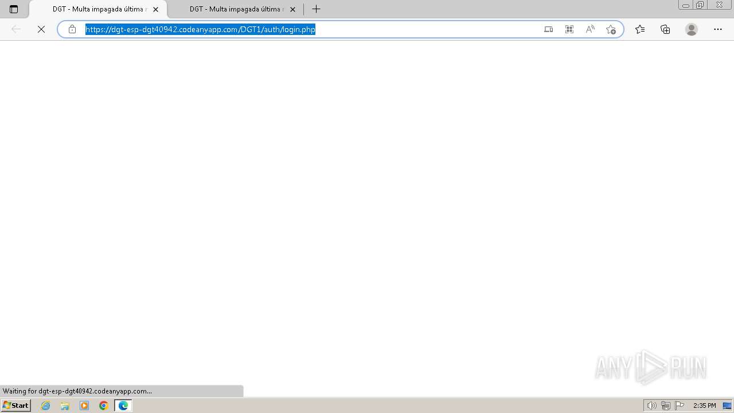734x413 pixels.
Task: Add this page to favorites
Action: (x=611, y=29)
